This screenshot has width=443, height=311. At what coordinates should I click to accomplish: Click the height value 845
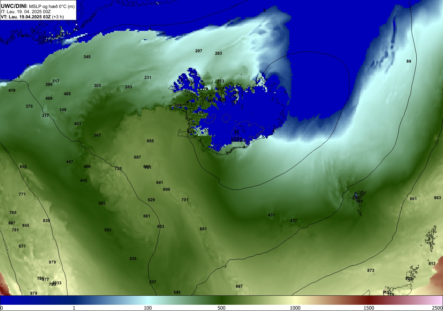[26, 225]
